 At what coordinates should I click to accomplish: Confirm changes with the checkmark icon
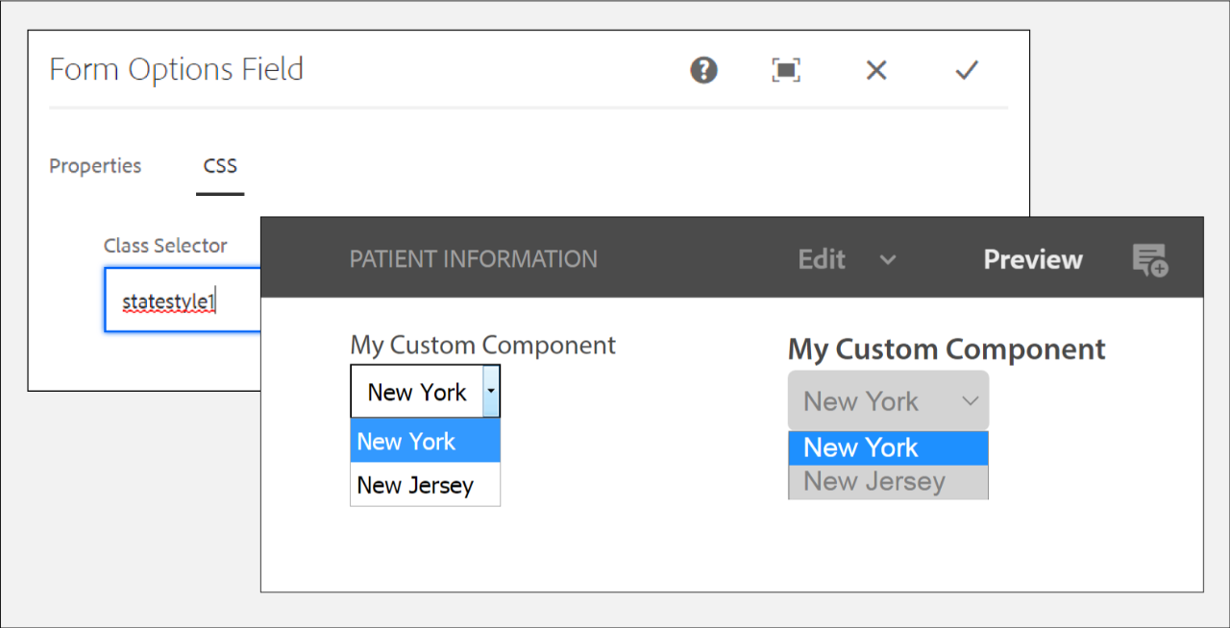pyautogui.click(x=966, y=70)
